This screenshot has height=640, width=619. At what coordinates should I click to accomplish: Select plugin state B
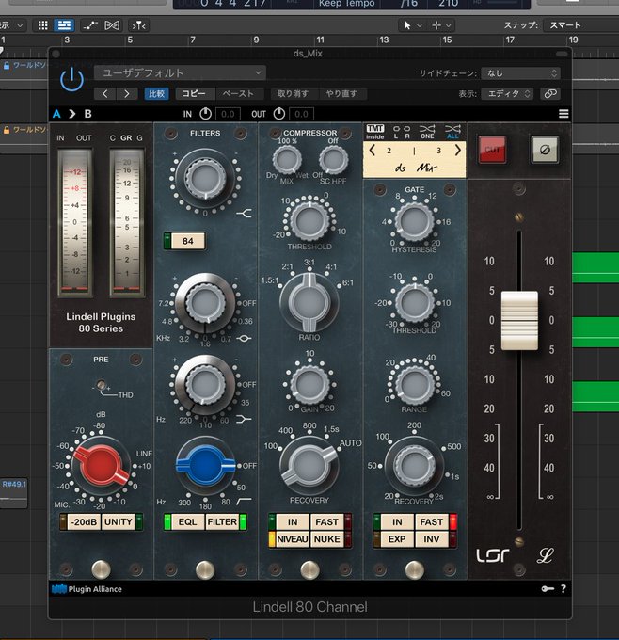87,114
